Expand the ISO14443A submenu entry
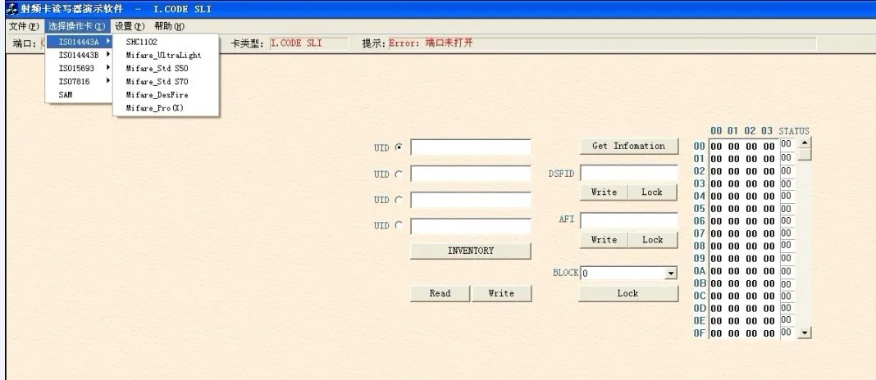 pyautogui.click(x=79, y=41)
